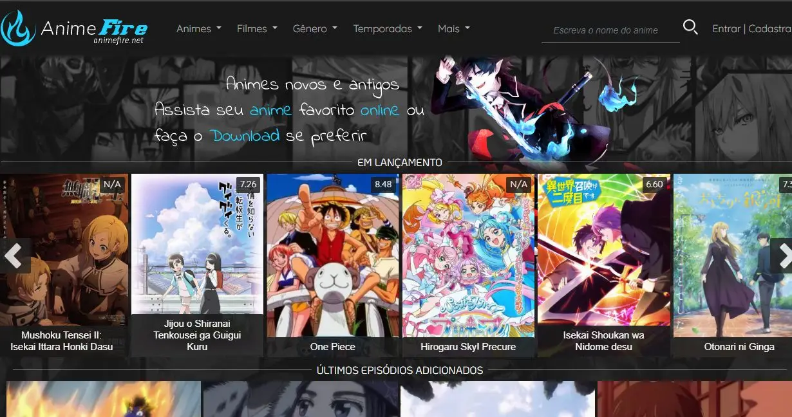Image resolution: width=792 pixels, height=417 pixels.
Task: Click the AnimeFire site name text
Action: click(x=94, y=28)
